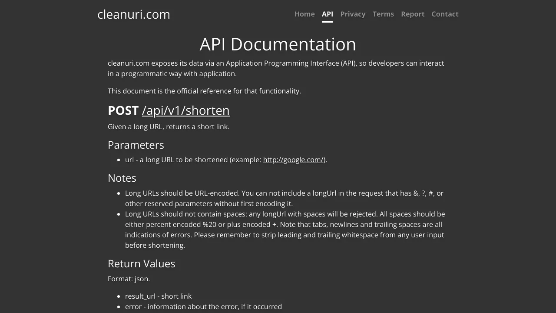556x313 pixels.
Task: Go to the Privacy page
Action: pos(353,14)
